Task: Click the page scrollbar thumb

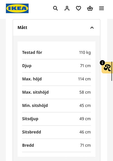Action: [112, 71]
